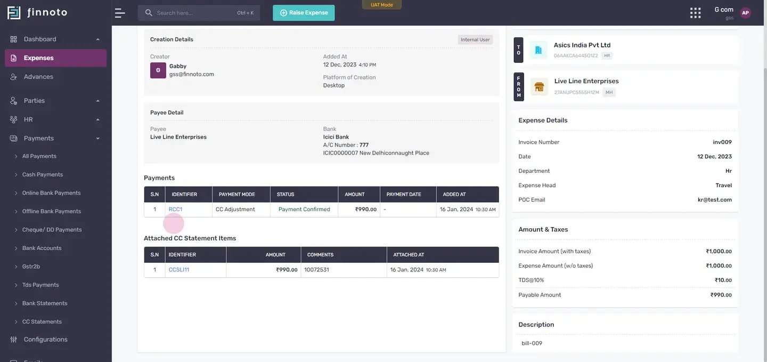Open the finnoto logo home link

(x=37, y=12)
